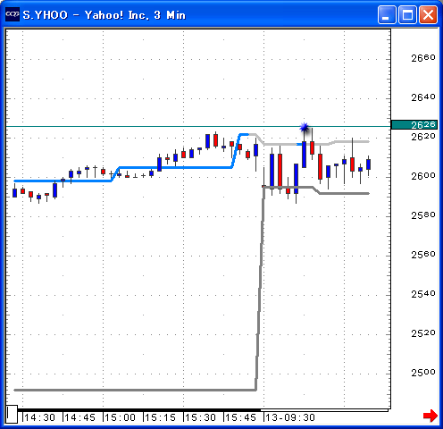This screenshot has height=429, width=443.
Task: Click the 13-09:30 date axis label
Action: click(x=290, y=417)
